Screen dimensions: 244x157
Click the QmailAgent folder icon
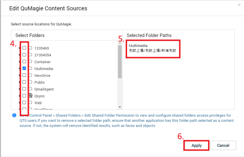(31, 89)
